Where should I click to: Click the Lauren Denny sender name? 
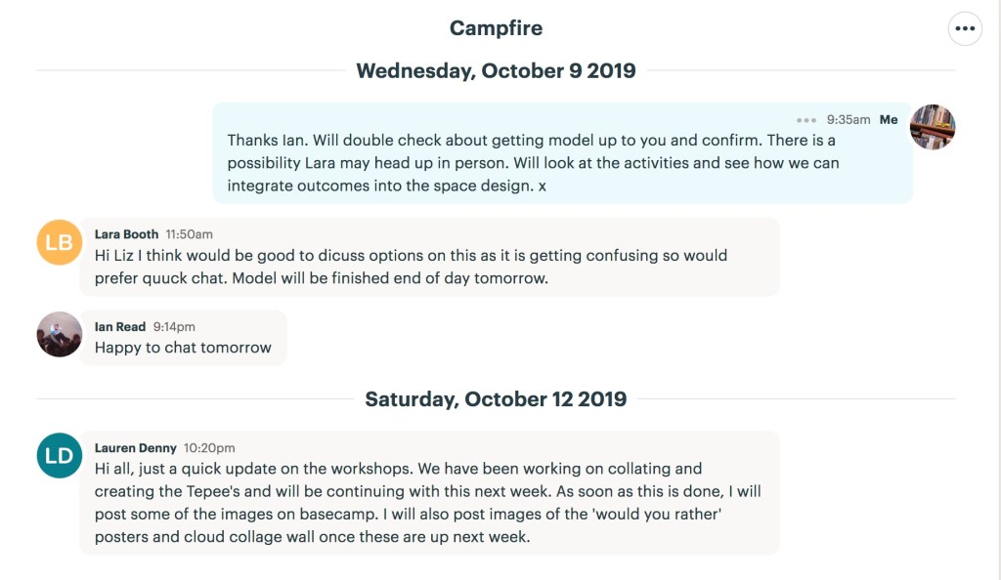[x=136, y=448]
